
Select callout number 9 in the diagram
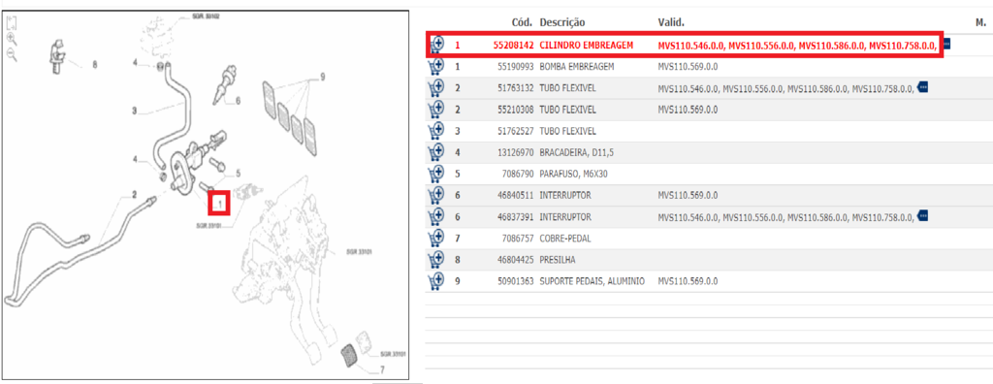point(322,78)
